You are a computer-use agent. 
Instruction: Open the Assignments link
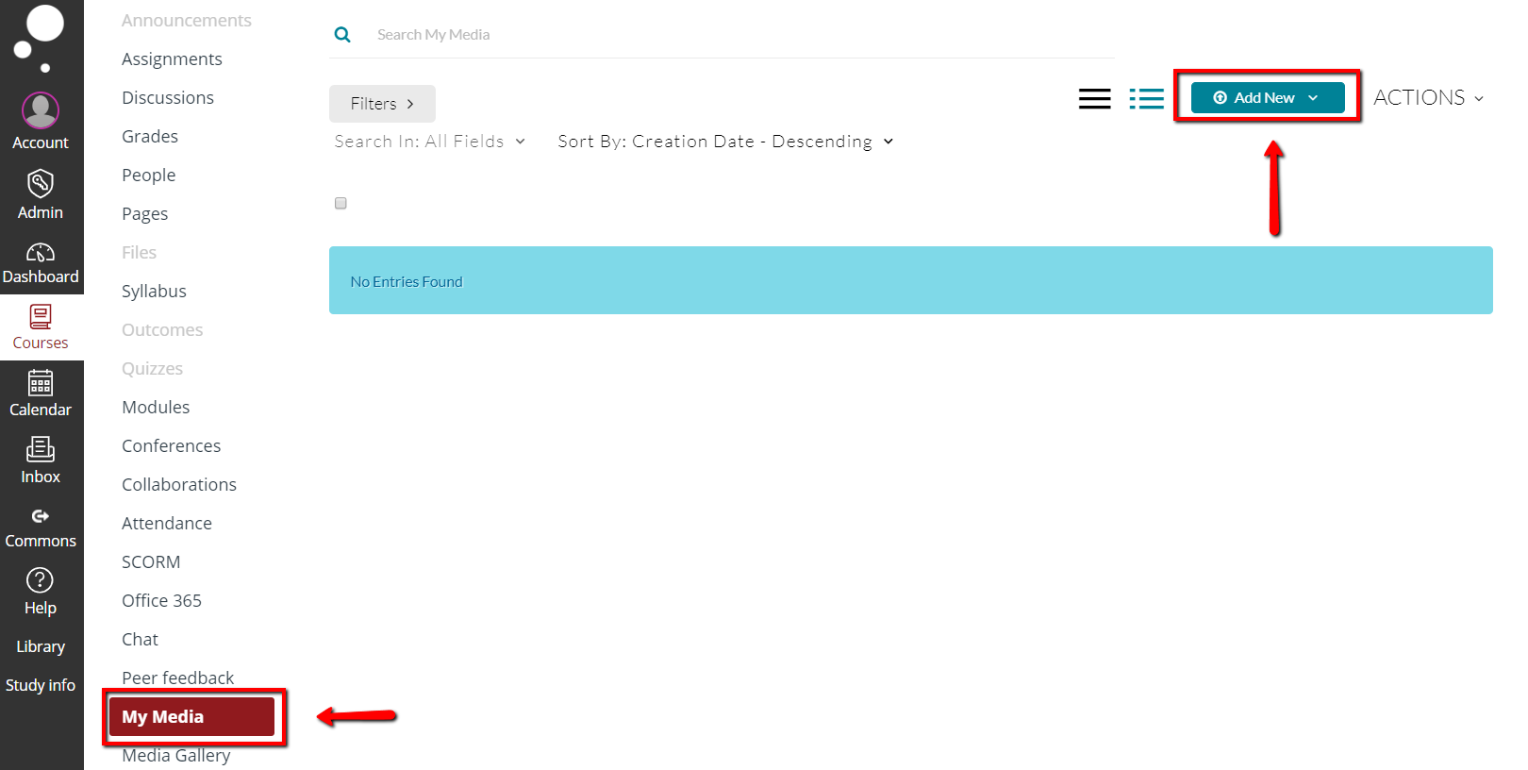click(172, 59)
